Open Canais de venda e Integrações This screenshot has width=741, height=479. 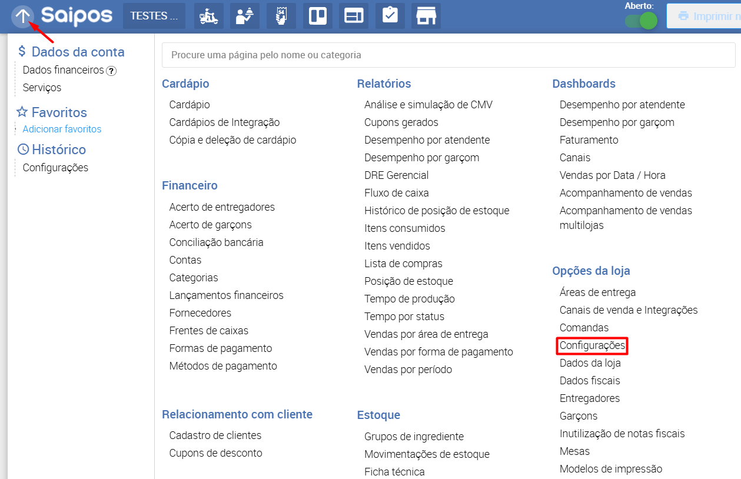click(x=629, y=310)
